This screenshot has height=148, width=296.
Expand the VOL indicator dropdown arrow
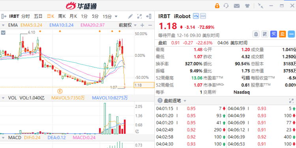point(3,98)
